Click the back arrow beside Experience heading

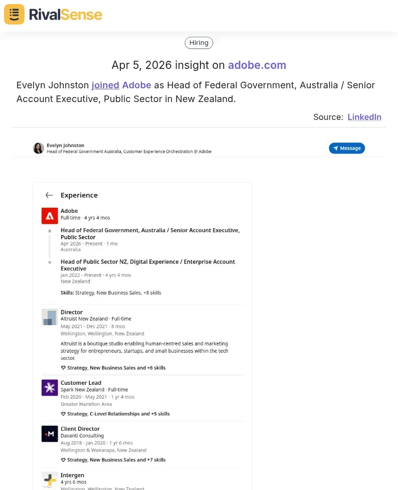tap(49, 195)
